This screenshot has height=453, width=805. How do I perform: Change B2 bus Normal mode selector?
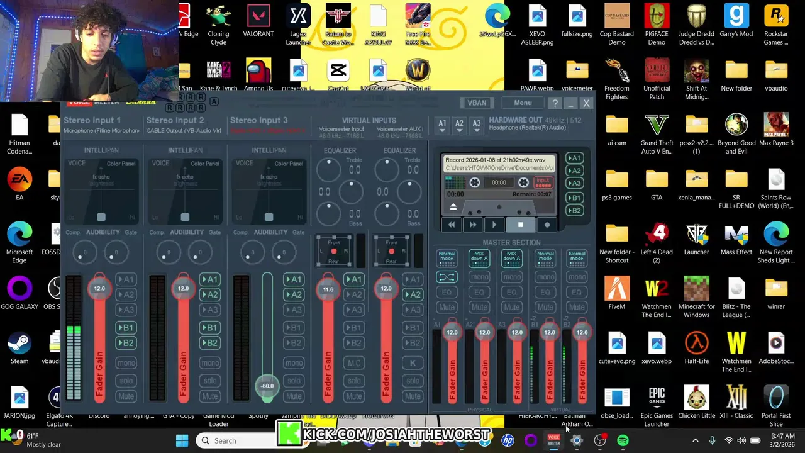tap(577, 257)
